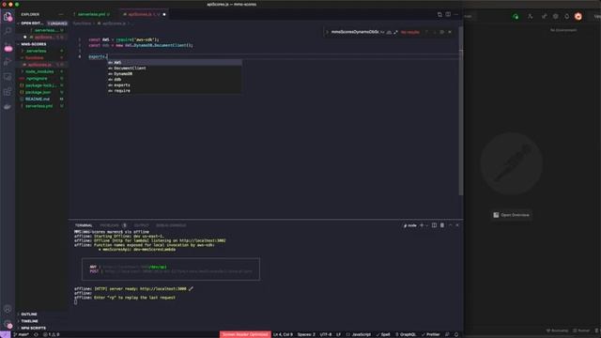
Task: Click the UTF-8 encoding in status bar
Action: [x=326, y=334]
